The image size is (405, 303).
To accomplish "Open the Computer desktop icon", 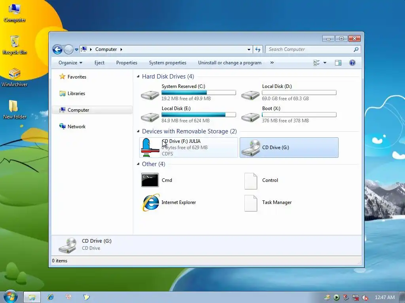I will (x=15, y=13).
